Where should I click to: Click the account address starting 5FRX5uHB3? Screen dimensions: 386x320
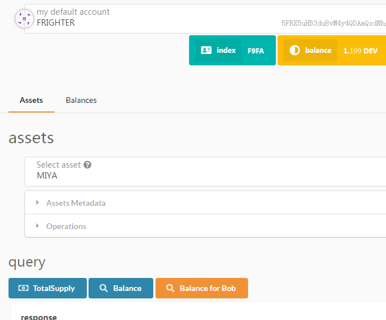pyautogui.click(x=334, y=23)
